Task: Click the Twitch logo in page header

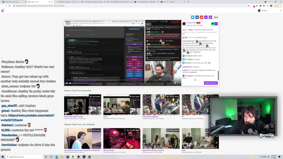Action: [x=3, y=11]
